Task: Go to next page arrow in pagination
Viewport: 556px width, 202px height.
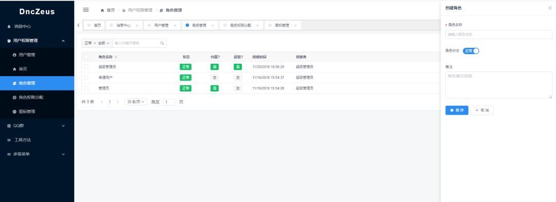Action: [x=118, y=102]
